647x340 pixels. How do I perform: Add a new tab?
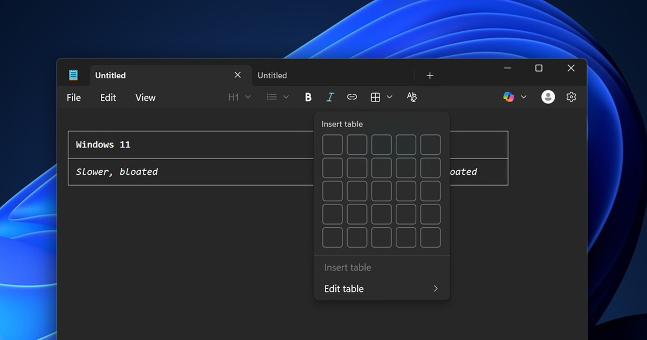[x=430, y=76]
